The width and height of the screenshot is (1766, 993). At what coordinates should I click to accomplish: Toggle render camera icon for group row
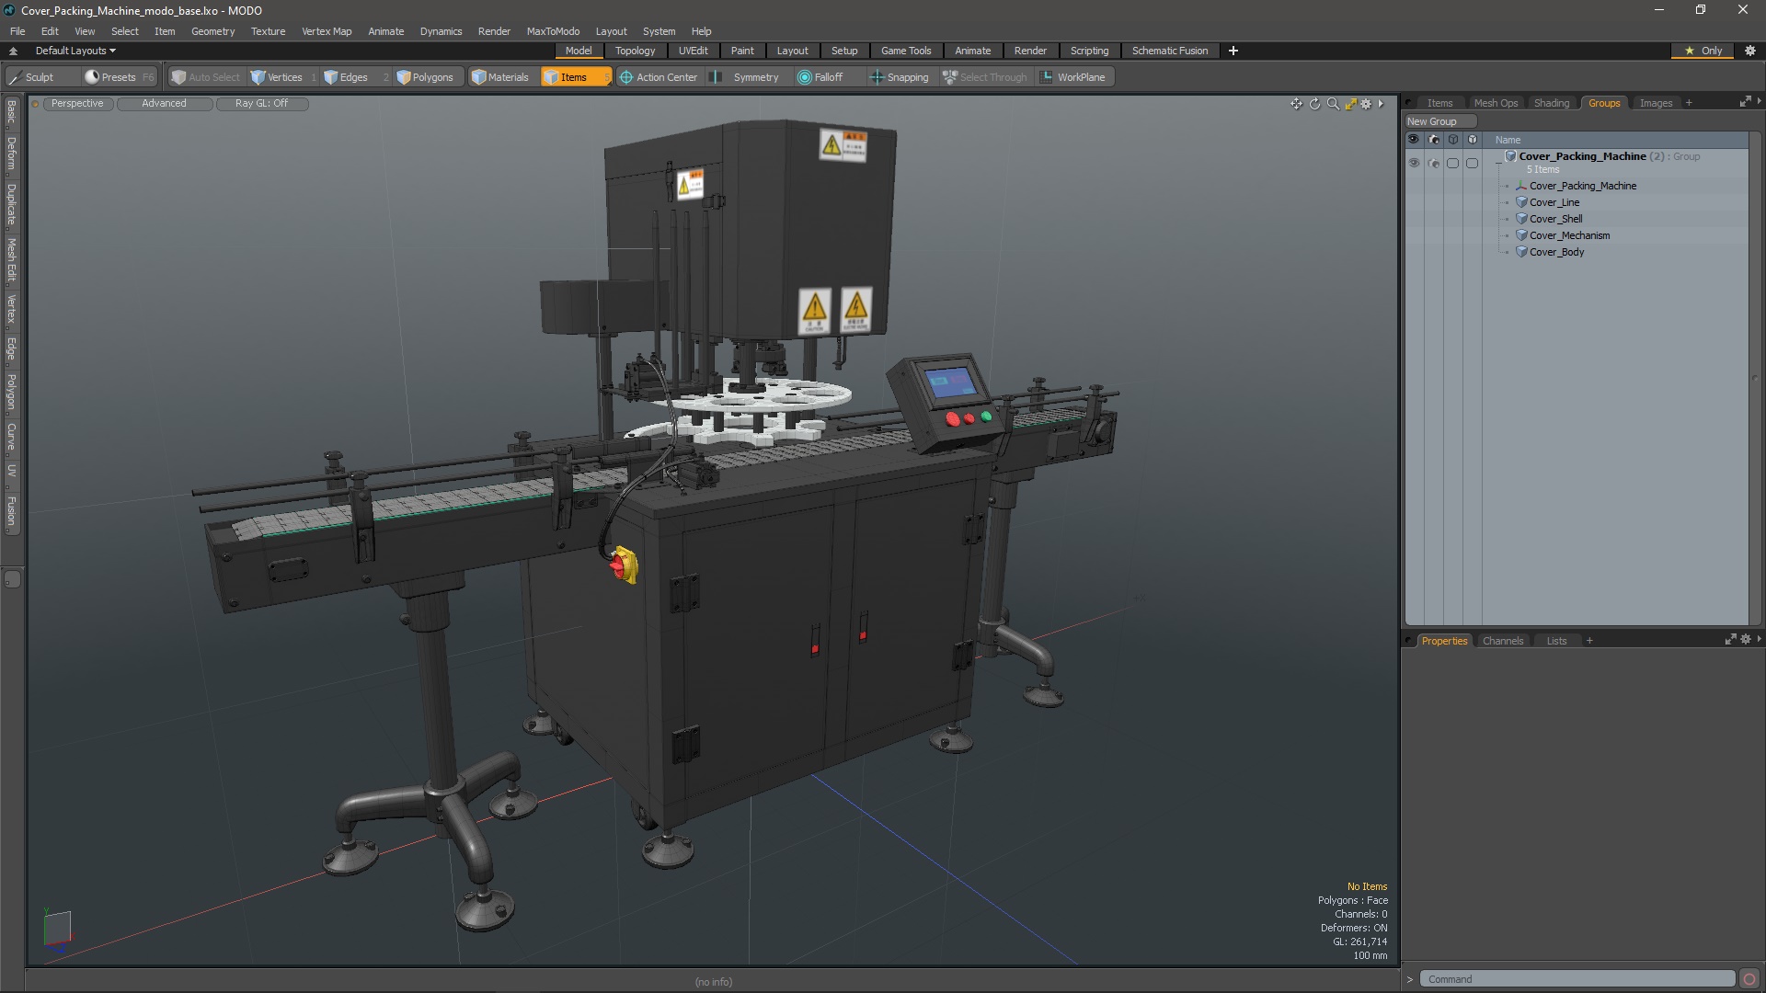coord(1434,163)
